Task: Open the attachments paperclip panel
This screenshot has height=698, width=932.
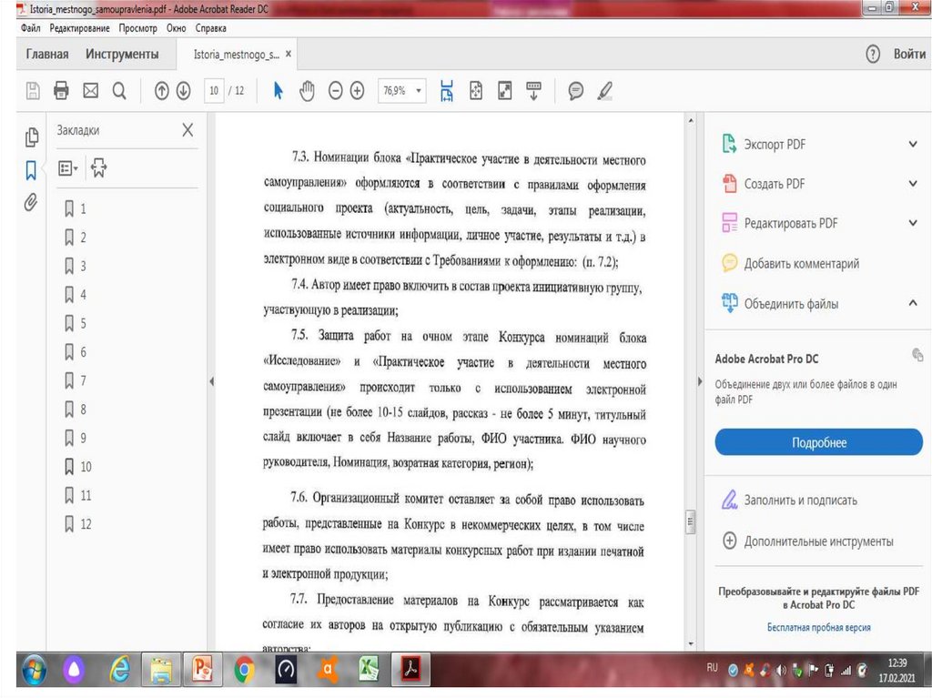Action: (x=31, y=202)
